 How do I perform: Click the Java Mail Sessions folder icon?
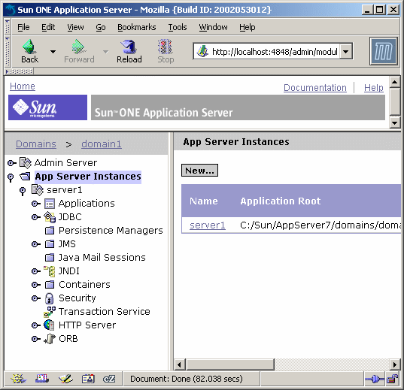(x=50, y=258)
